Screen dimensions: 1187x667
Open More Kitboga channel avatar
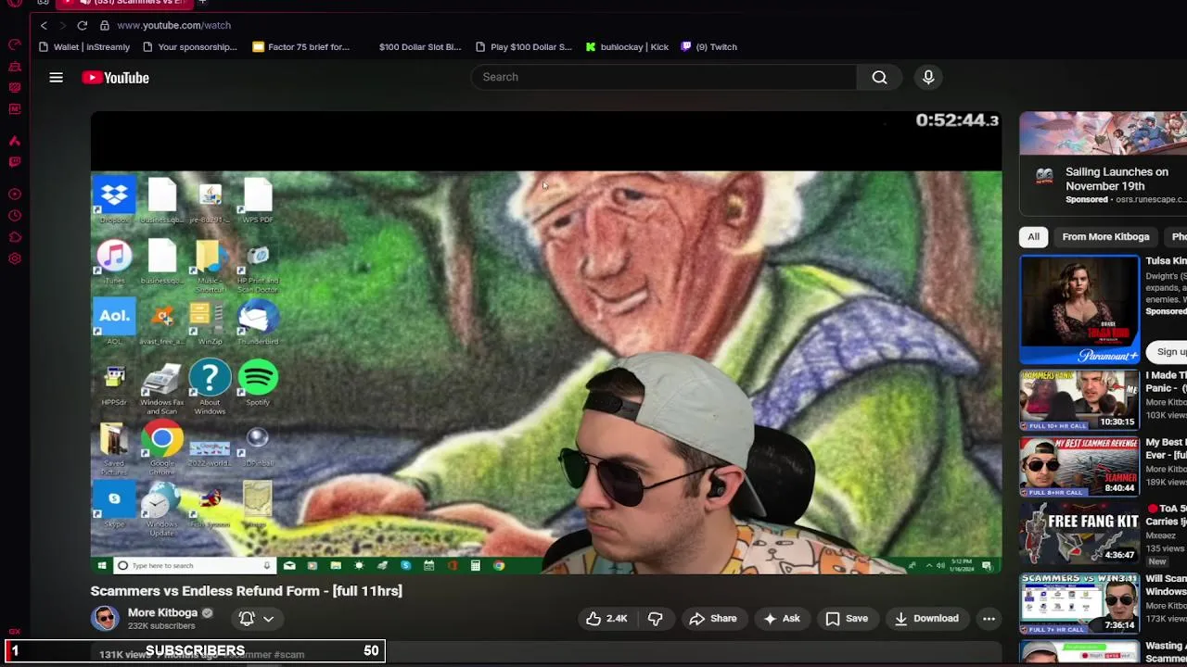(x=105, y=618)
